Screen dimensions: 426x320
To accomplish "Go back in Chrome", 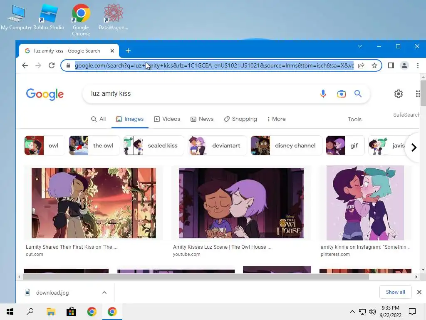I will (25, 65).
